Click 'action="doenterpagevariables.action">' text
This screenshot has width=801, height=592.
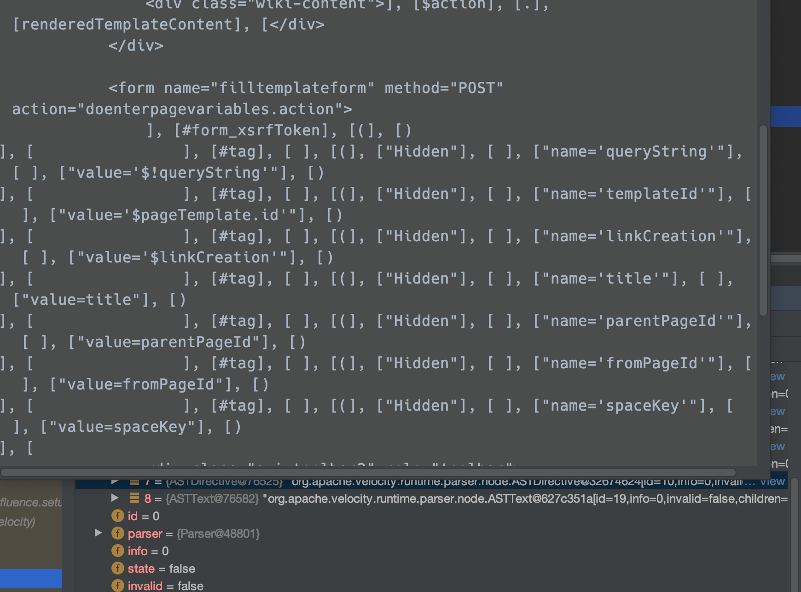182,109
